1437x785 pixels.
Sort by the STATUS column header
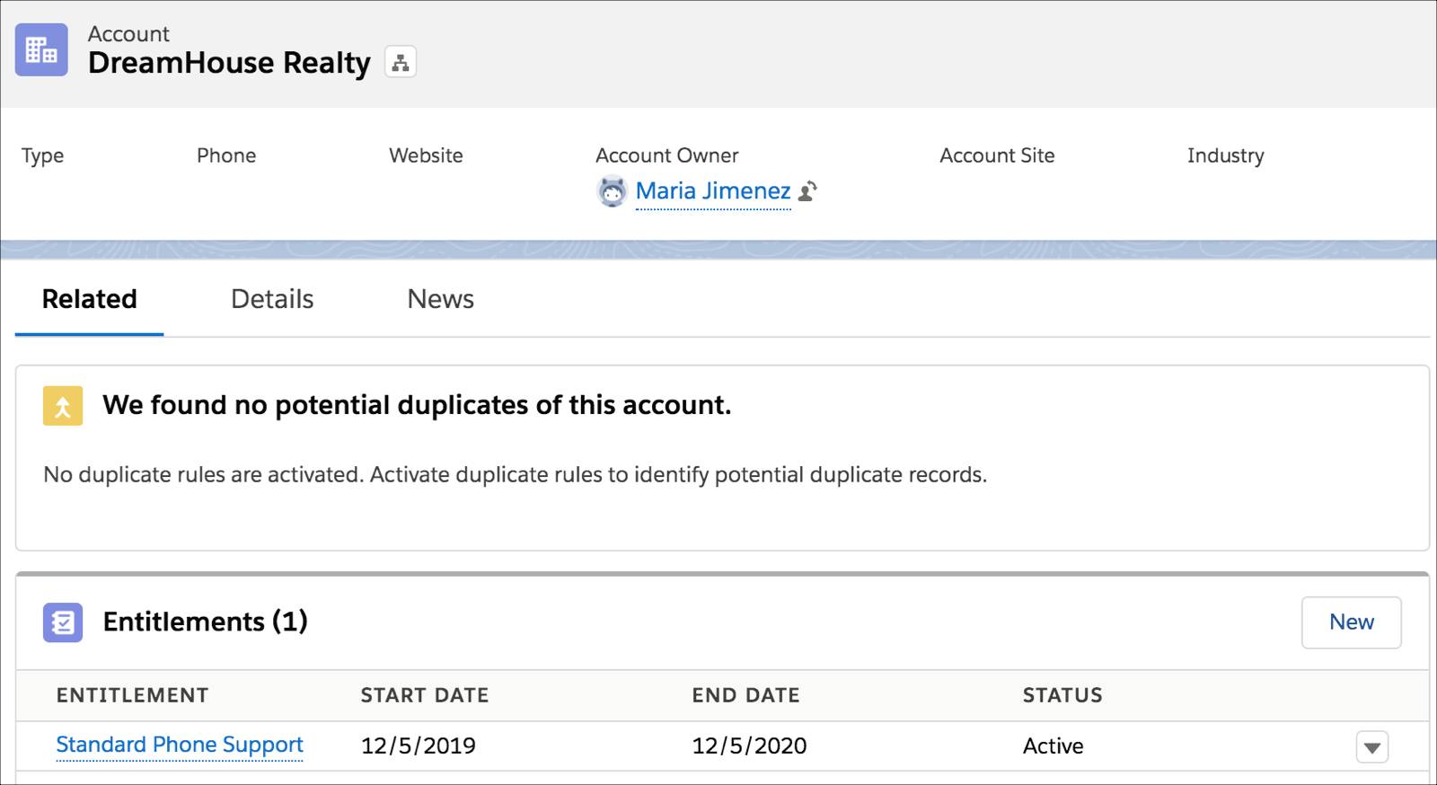coord(1062,695)
